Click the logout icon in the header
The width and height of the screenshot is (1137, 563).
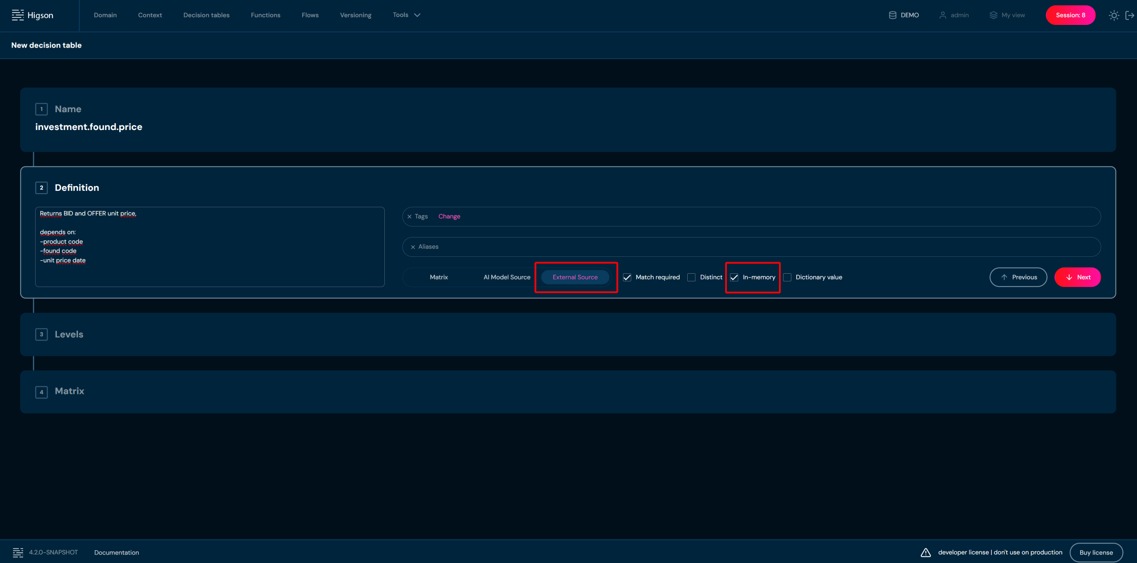point(1129,15)
